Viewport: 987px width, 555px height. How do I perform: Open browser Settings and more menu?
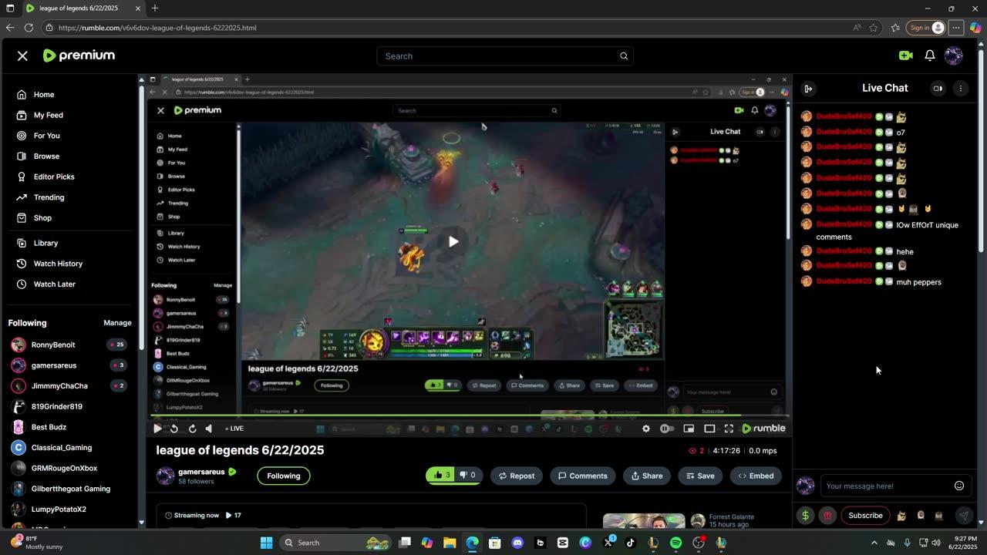tap(956, 28)
